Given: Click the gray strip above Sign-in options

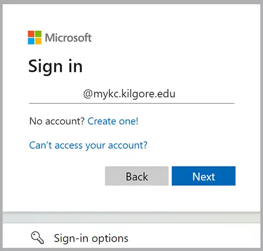Looking at the screenshot, I should pyautogui.click(x=131, y=218).
